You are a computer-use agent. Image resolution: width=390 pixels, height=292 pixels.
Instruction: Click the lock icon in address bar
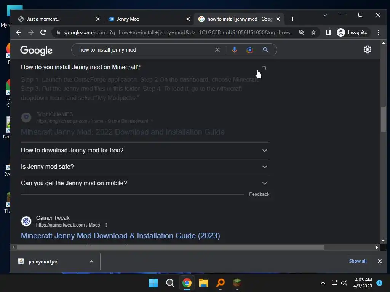point(58,32)
